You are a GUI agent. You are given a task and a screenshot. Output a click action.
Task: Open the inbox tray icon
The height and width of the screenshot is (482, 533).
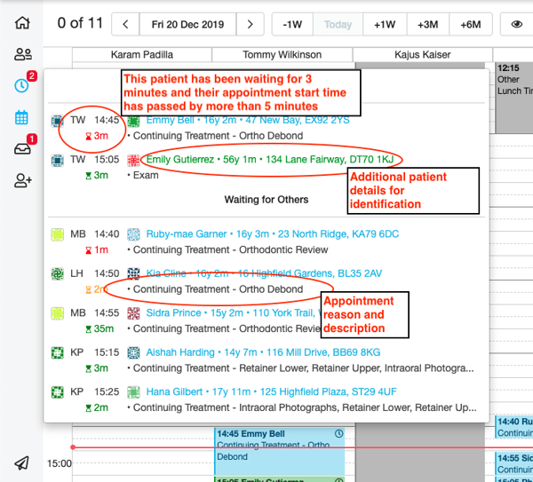[x=22, y=149]
